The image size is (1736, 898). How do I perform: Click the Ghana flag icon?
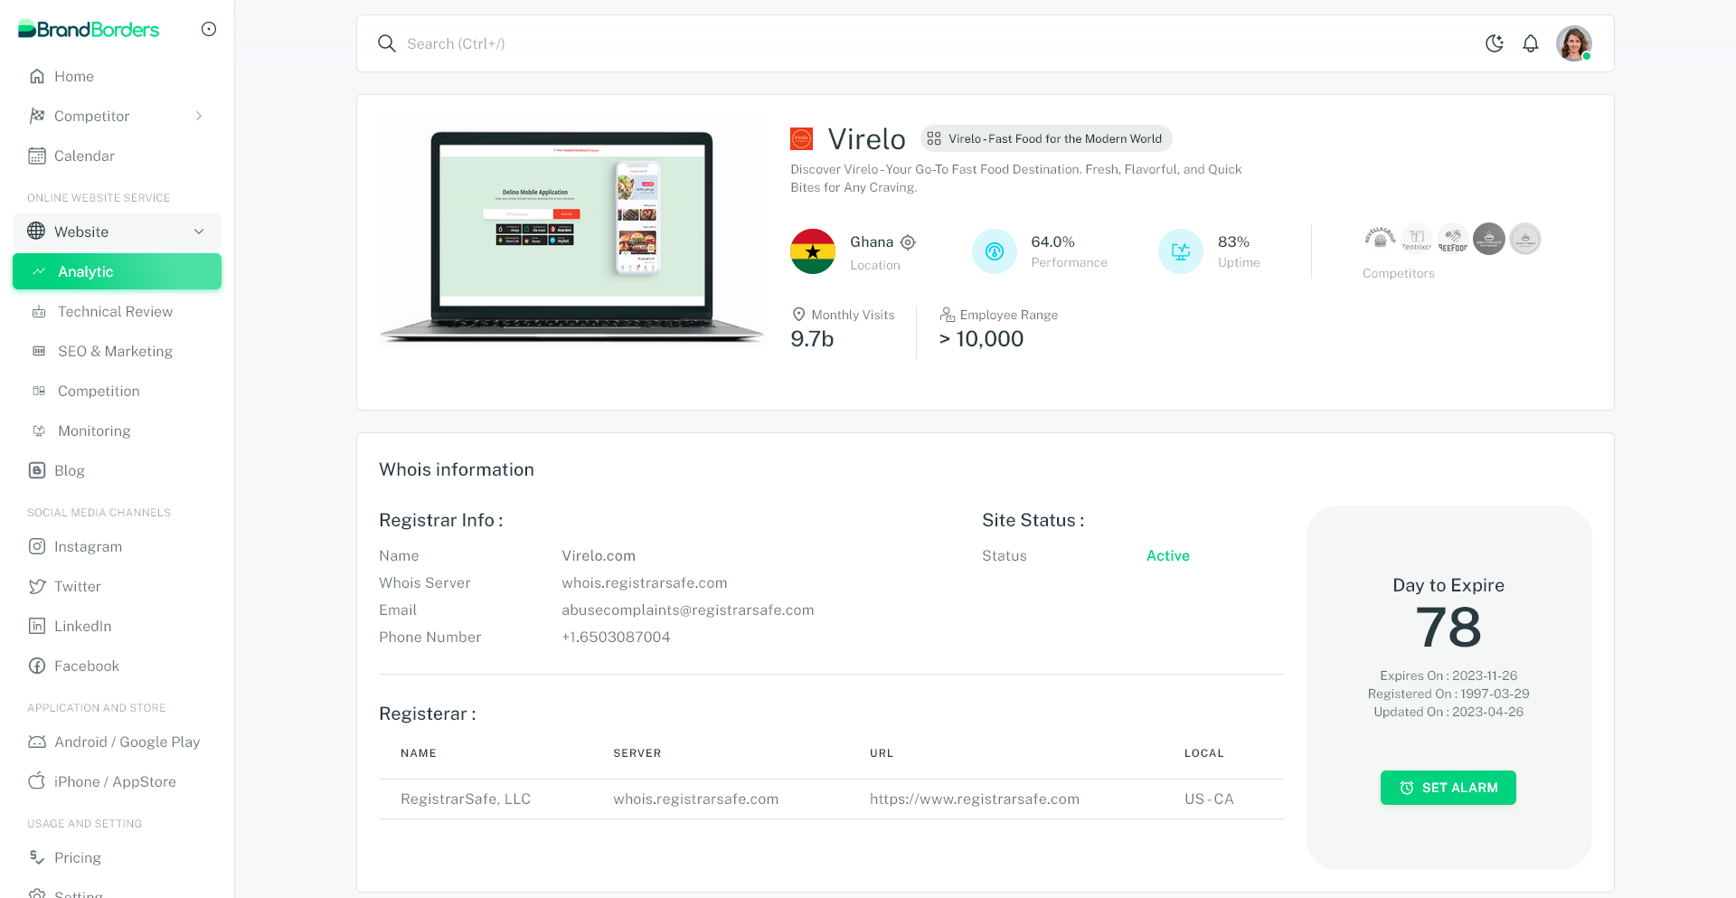pyautogui.click(x=813, y=251)
